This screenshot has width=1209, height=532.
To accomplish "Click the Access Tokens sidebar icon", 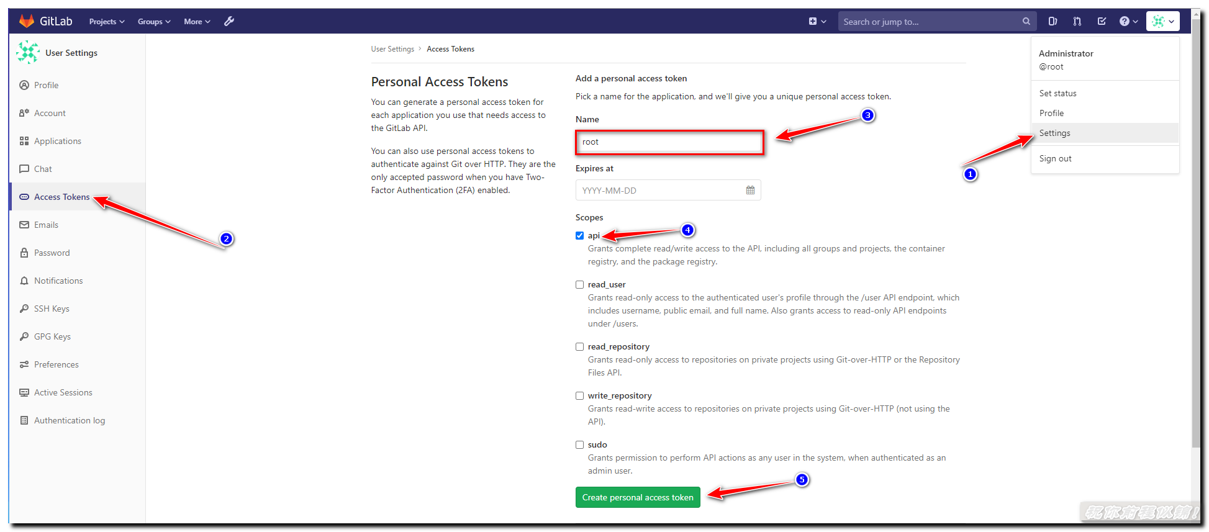I will tap(24, 197).
